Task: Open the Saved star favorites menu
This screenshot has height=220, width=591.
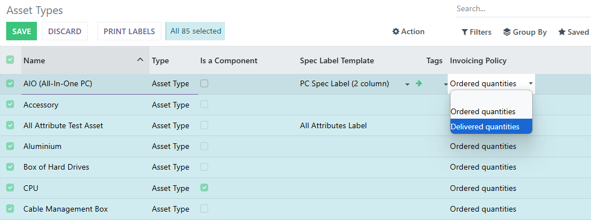Action: (573, 32)
